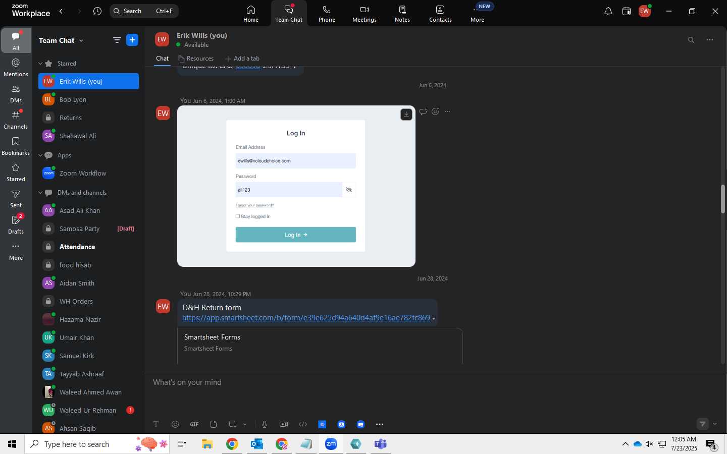Open the Contacts section
Screen dimensions: 727x454
(440, 14)
